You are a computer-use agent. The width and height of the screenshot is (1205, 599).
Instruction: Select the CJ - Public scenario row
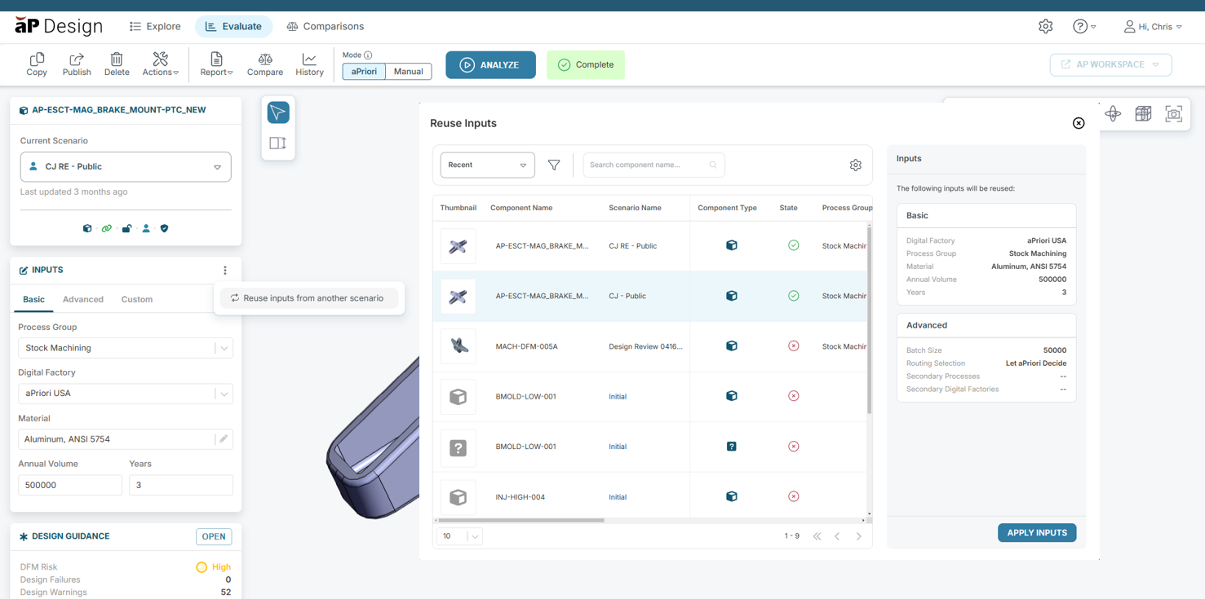(x=651, y=297)
